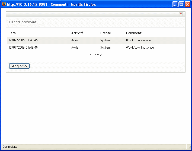The image size is (192, 151).
Task: Click the 'Completato' status bar text
Action: 10,147
